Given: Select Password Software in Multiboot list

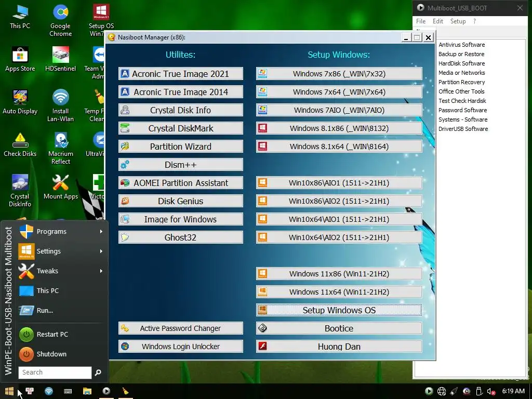Looking at the screenshot, I should 462,110.
